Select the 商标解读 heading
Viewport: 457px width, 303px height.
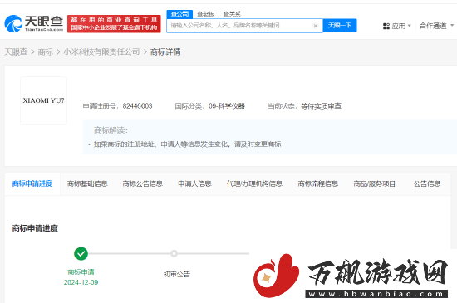tap(111, 130)
